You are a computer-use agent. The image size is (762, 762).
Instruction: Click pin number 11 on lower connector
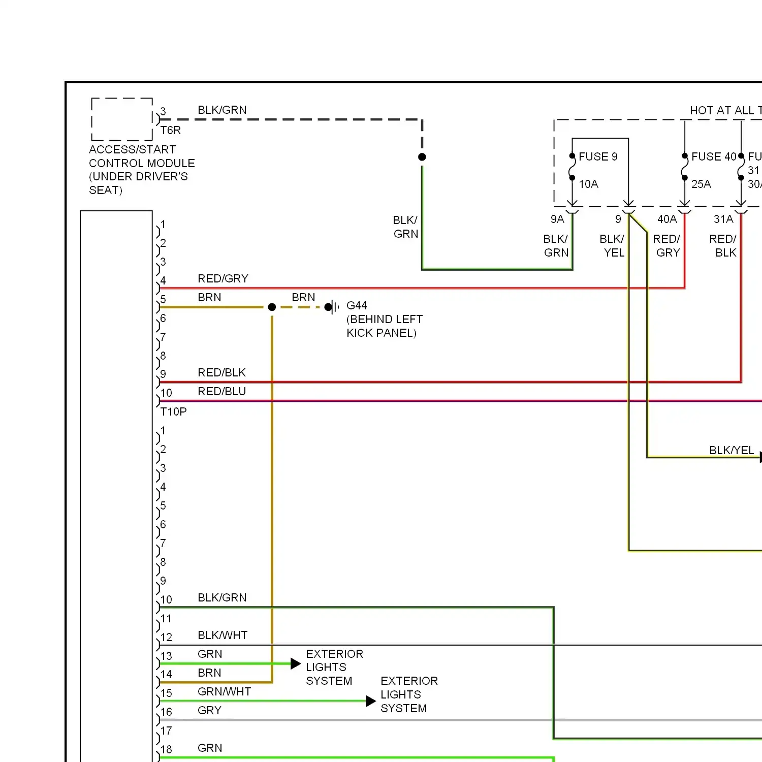(166, 618)
